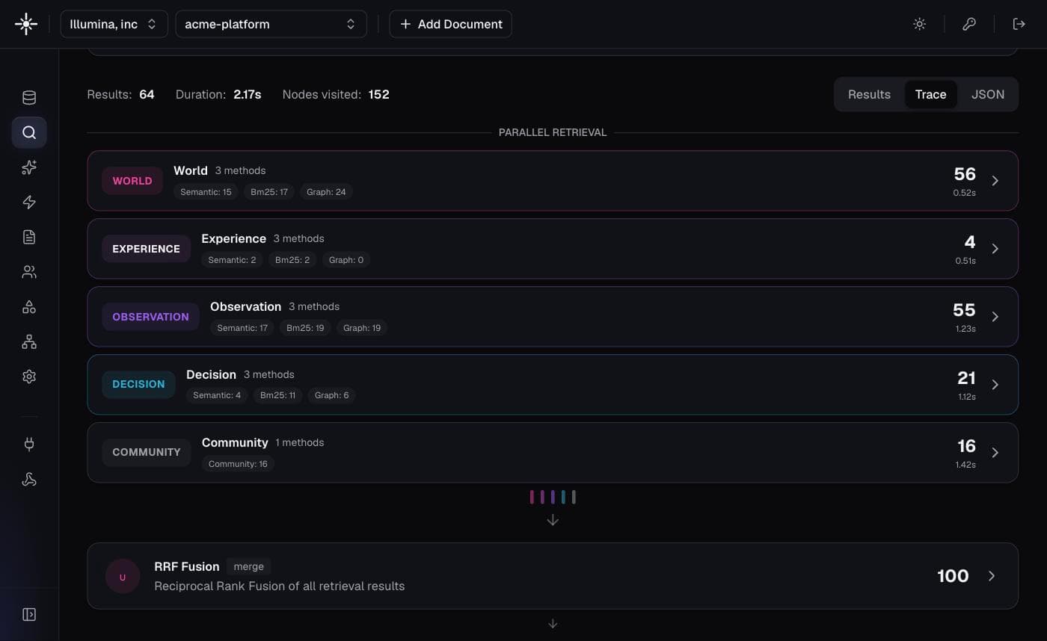Click the Duration 2.17s value
The height and width of the screenshot is (641, 1047).
[248, 94]
